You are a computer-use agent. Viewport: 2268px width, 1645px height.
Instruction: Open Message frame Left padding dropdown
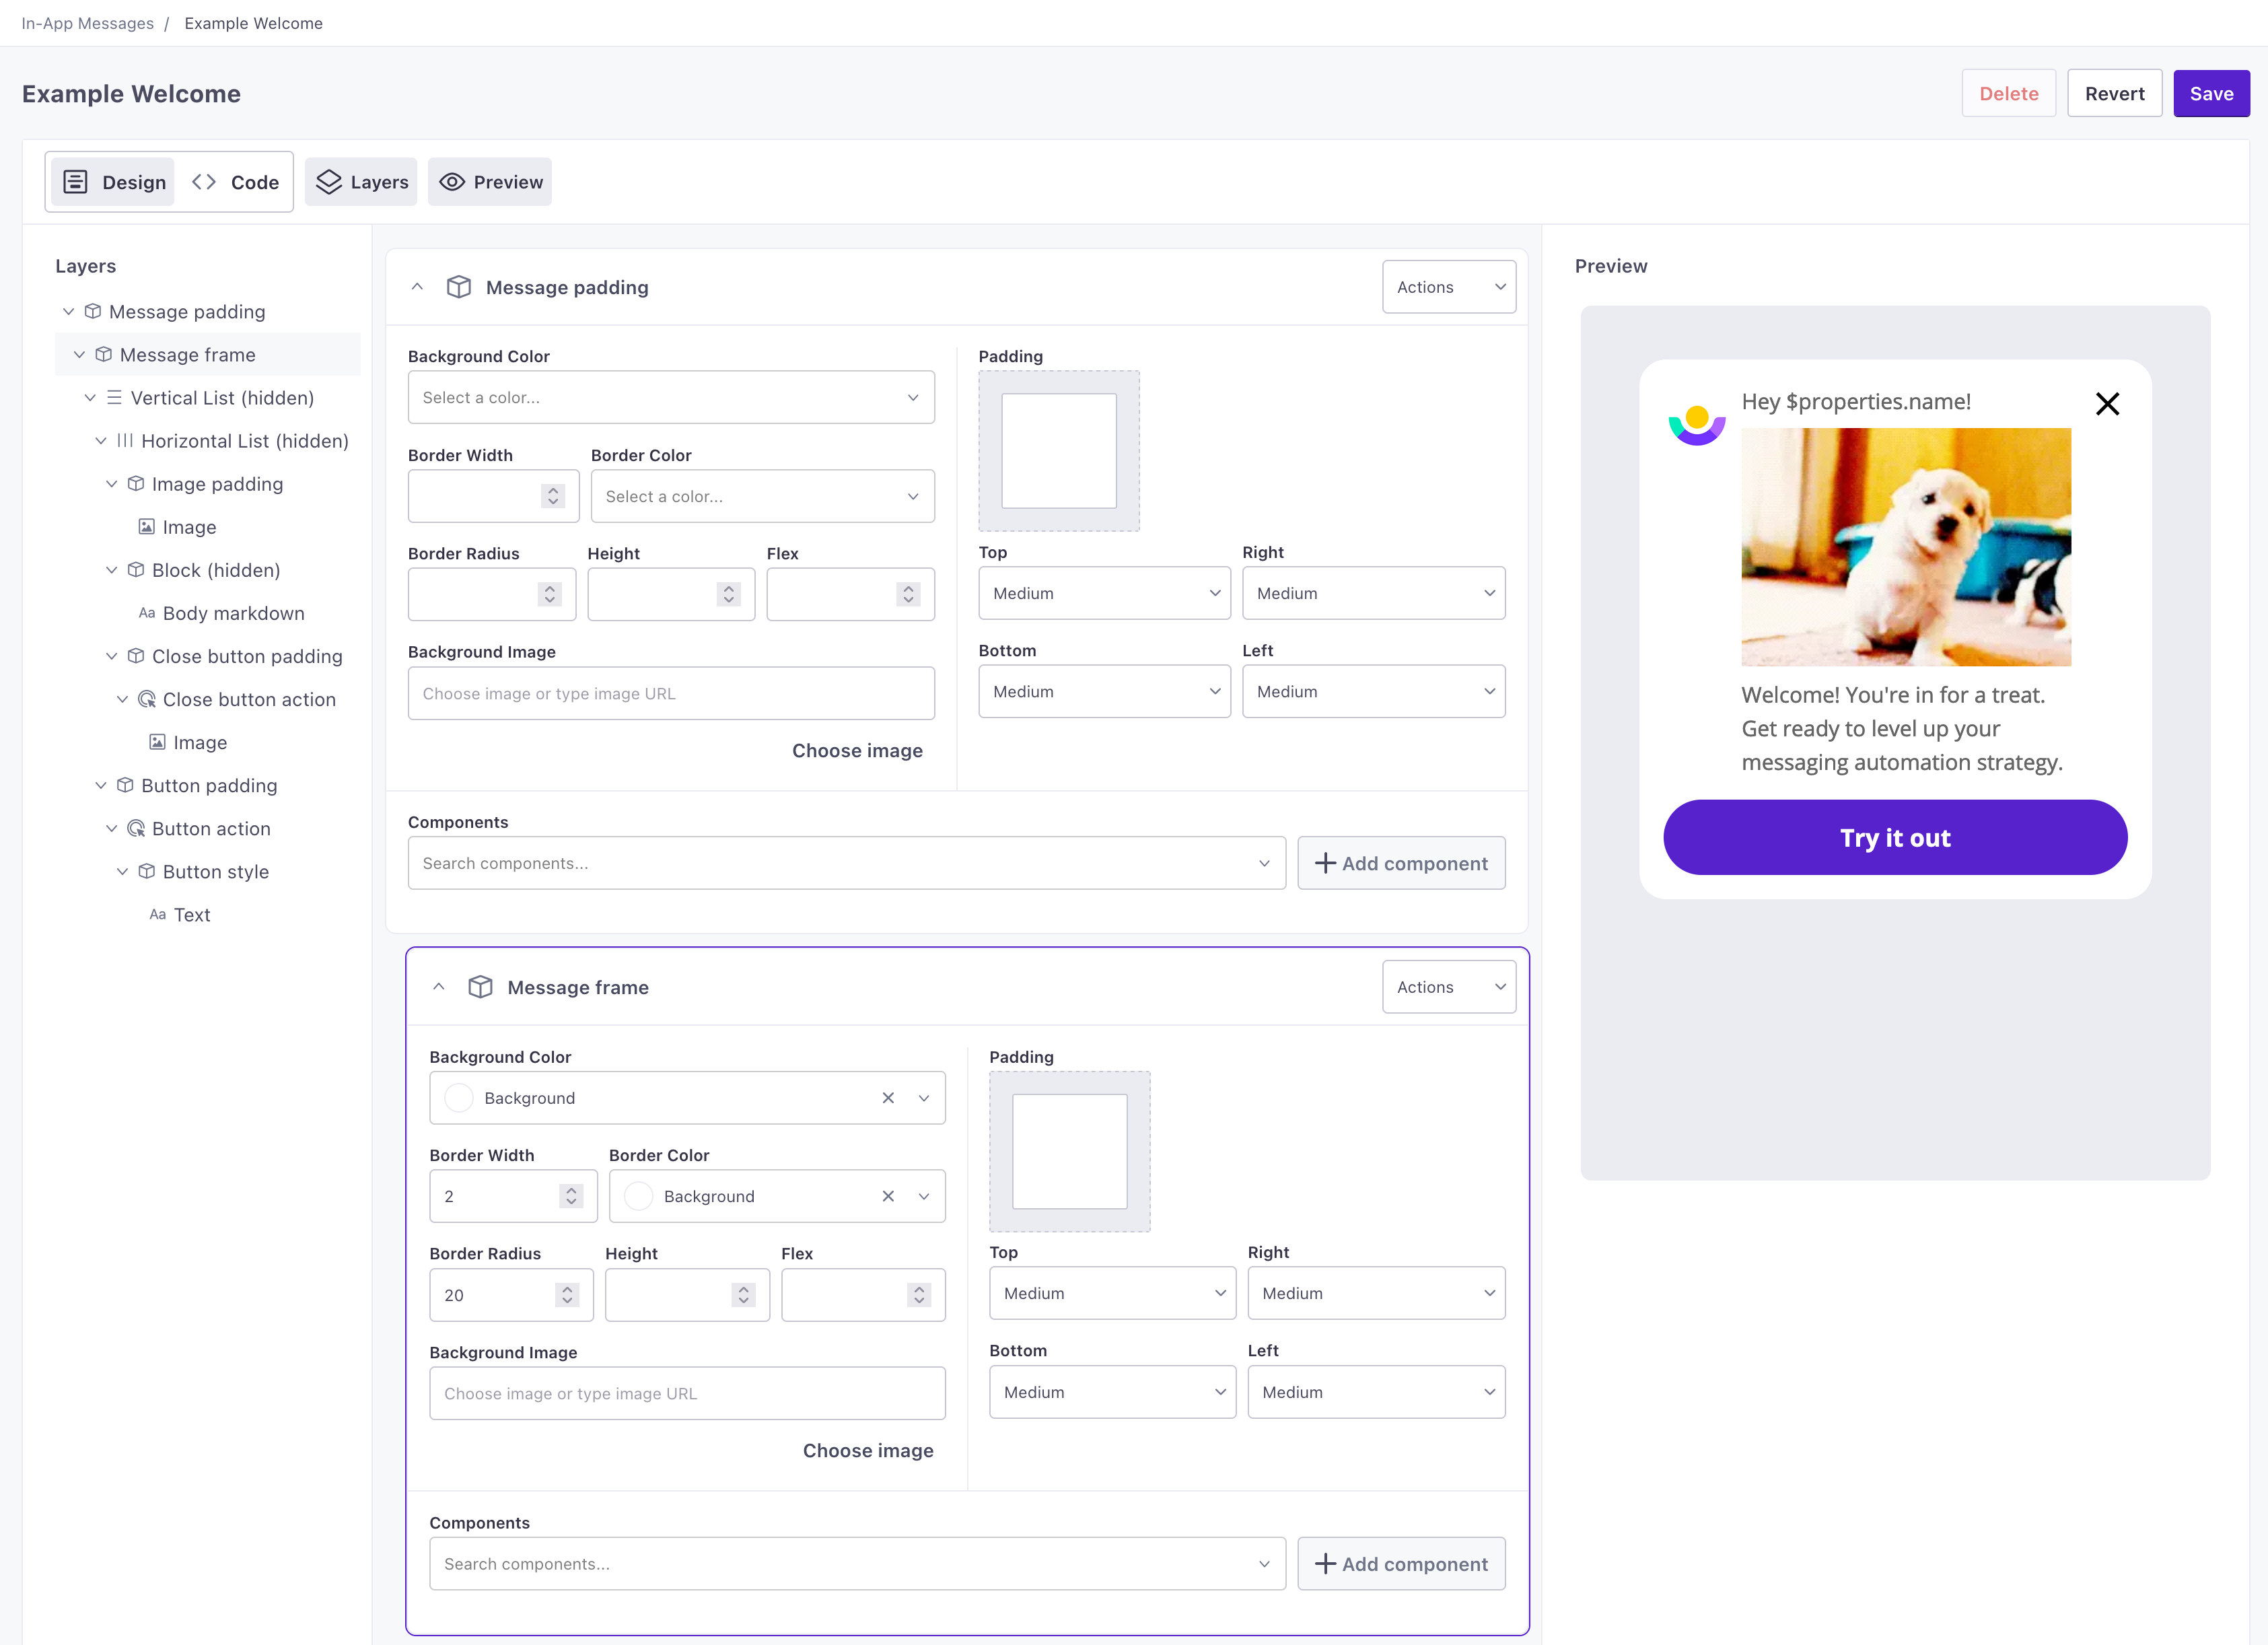[1376, 1392]
